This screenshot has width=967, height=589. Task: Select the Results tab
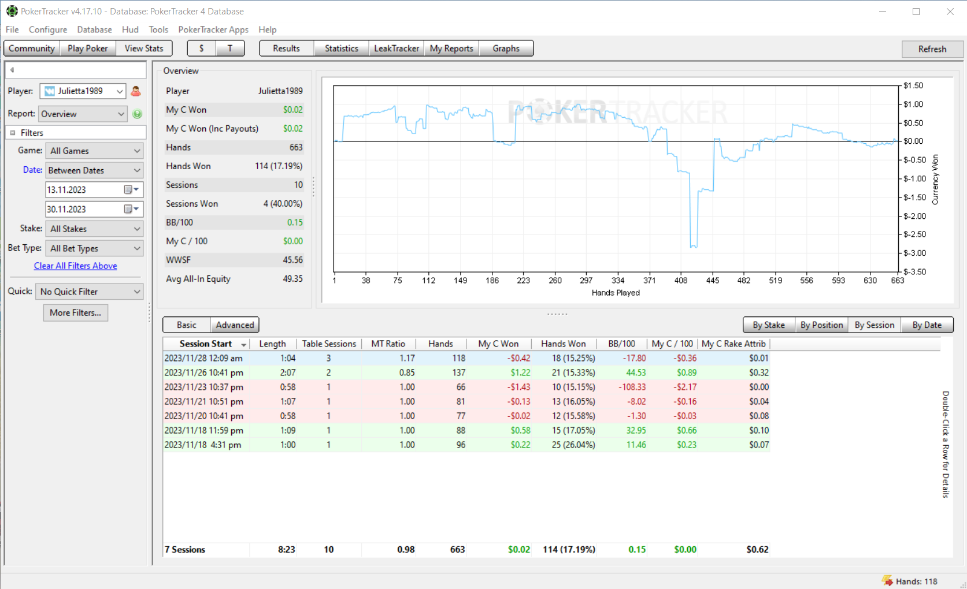tap(287, 49)
